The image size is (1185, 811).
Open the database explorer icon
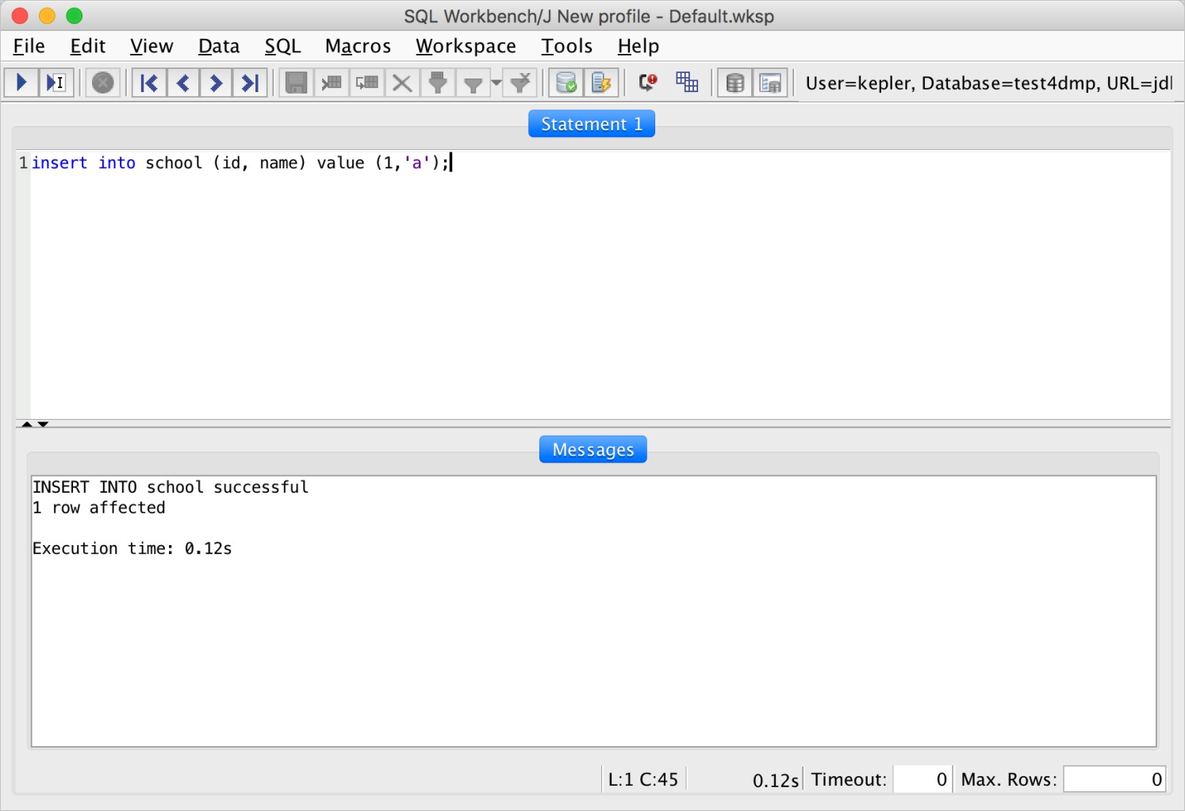pos(735,83)
